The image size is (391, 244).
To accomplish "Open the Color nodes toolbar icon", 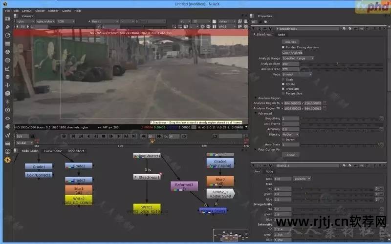I will coord(7,52).
